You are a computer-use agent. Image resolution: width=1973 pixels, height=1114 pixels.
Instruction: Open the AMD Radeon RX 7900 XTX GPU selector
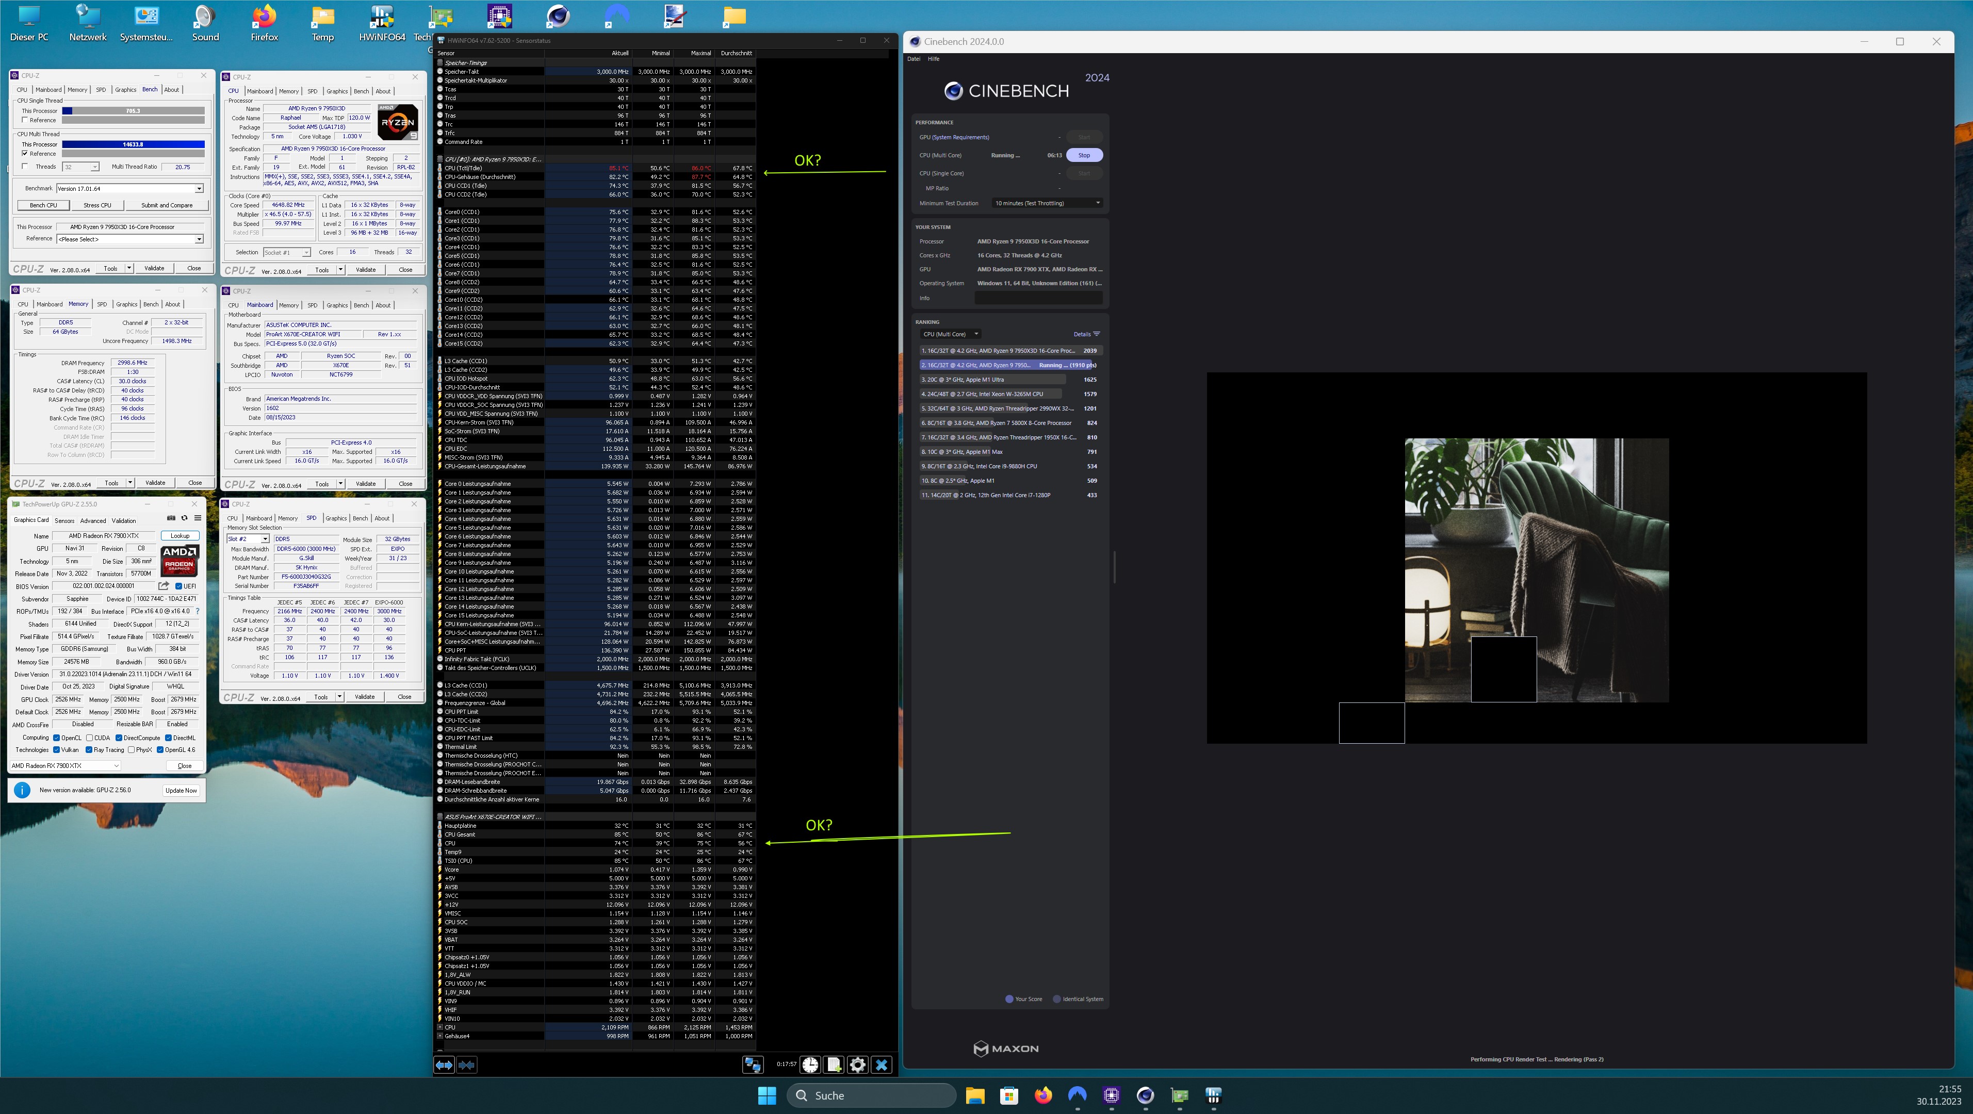tap(66, 766)
